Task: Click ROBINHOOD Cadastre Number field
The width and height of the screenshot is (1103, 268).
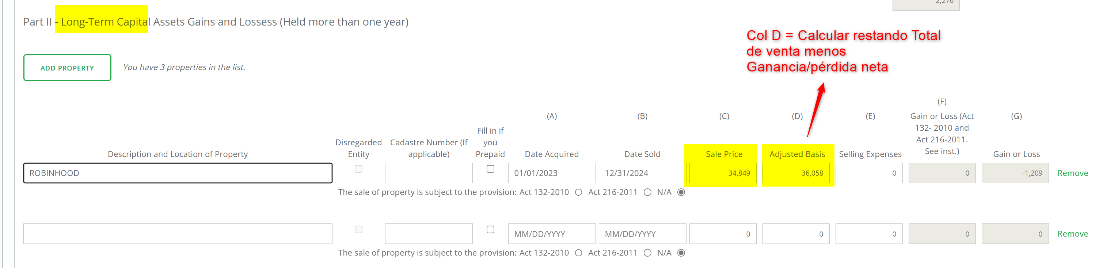Action: (429, 173)
